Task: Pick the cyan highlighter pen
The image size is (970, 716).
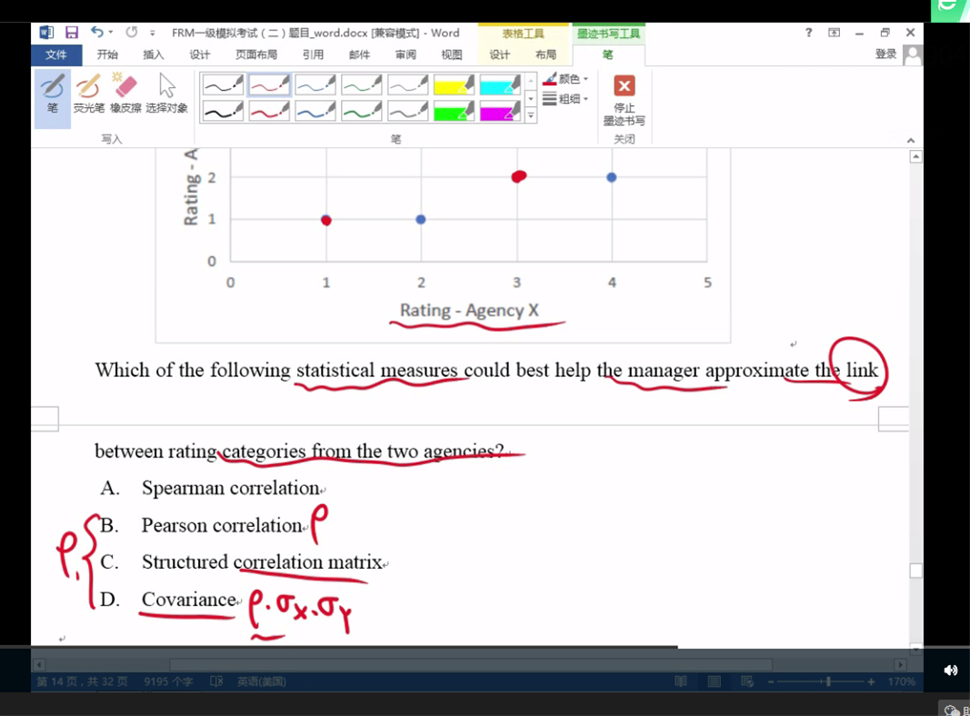Action: pyautogui.click(x=500, y=85)
